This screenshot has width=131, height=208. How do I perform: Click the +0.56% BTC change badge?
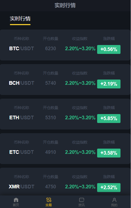[109, 49]
